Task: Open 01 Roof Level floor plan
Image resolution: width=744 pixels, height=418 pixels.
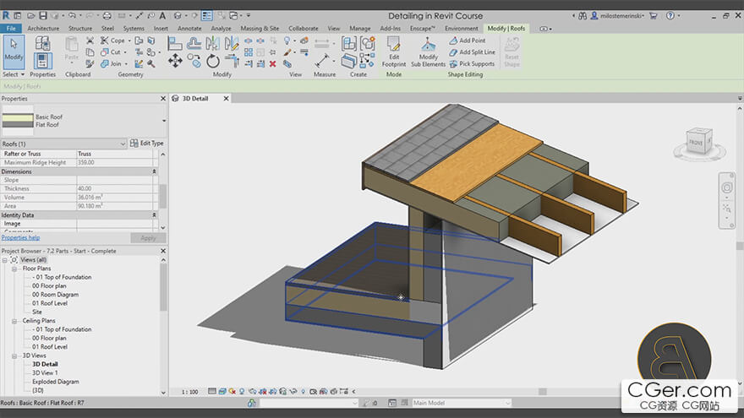Action: [x=50, y=303]
